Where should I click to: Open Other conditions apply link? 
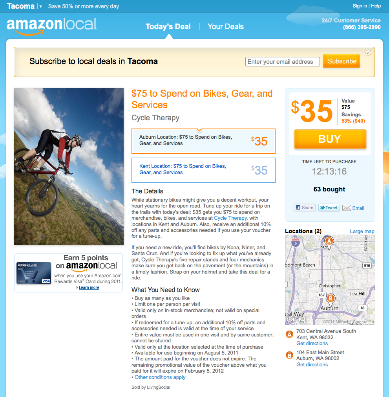(x=160, y=377)
